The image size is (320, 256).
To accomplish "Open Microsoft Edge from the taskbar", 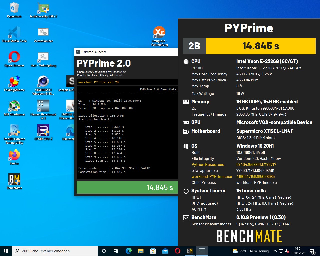I will [128, 251].
